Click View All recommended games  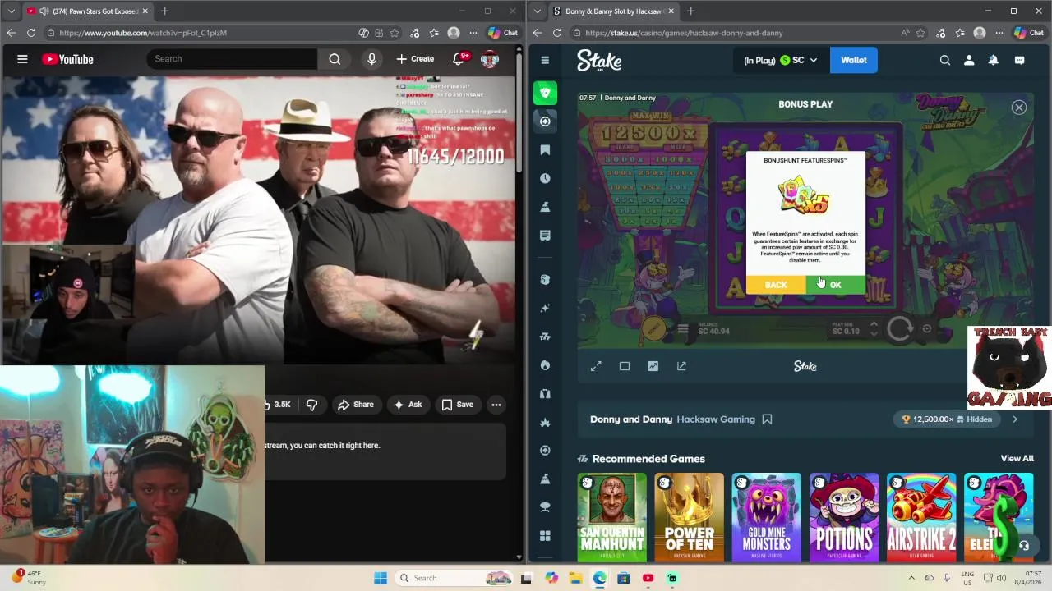[x=1017, y=459]
